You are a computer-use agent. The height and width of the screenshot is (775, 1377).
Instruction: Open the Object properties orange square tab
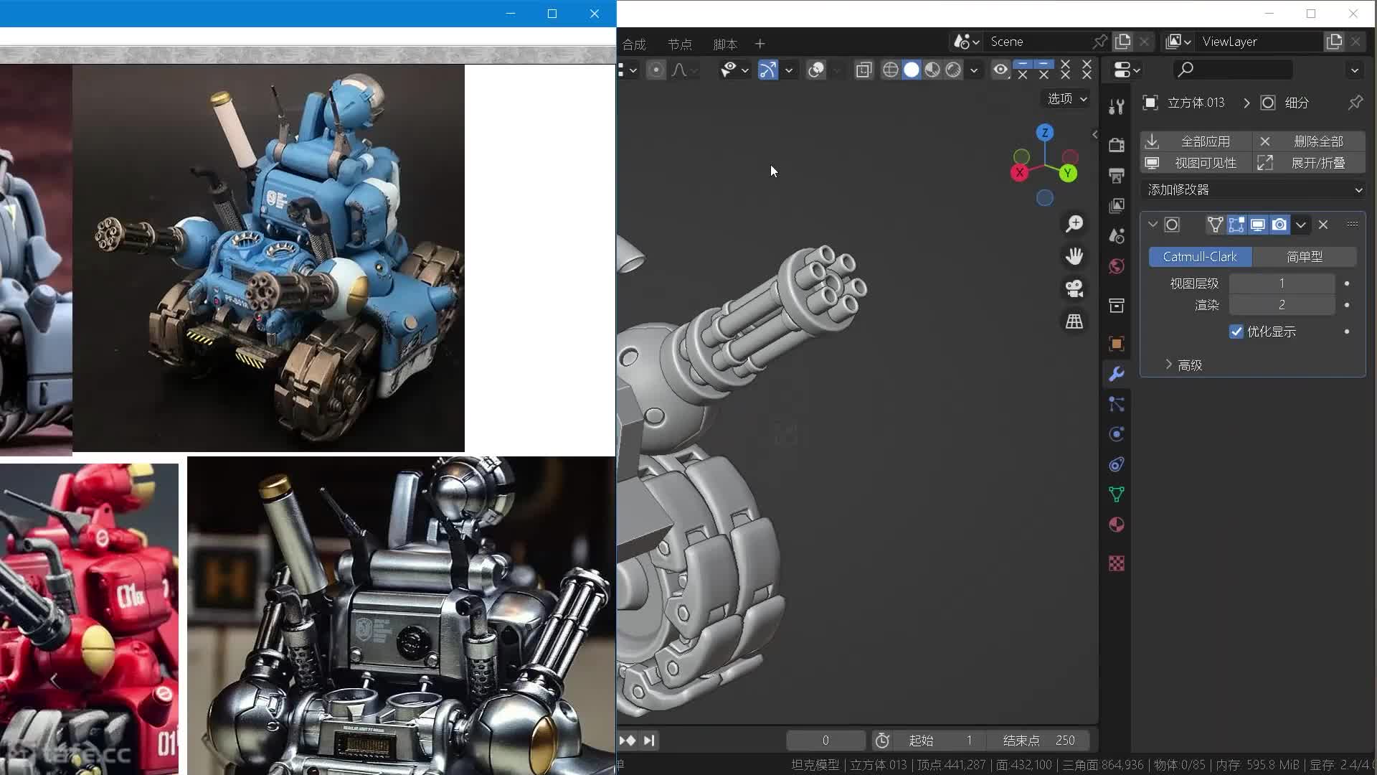coord(1116,344)
